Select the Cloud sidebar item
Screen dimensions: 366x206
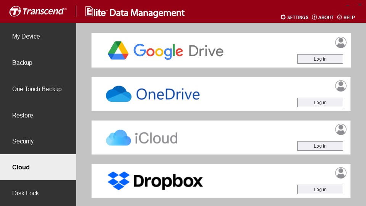click(x=38, y=167)
